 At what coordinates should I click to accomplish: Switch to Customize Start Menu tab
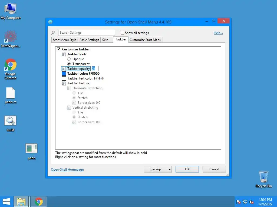[145, 40]
